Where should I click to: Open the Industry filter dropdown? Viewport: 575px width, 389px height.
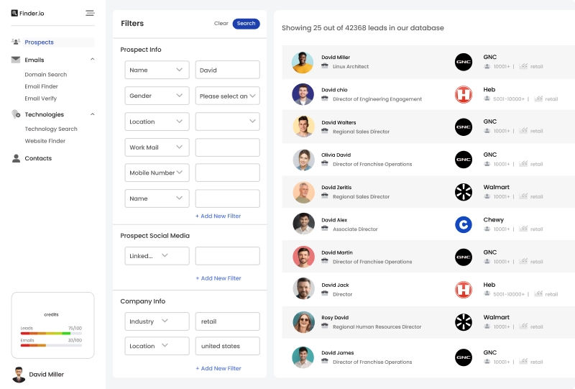[x=157, y=321]
